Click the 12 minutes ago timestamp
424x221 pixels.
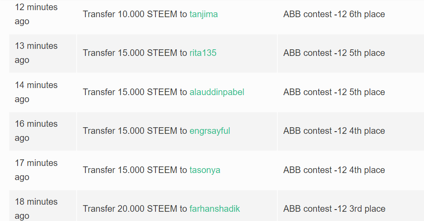(x=36, y=14)
